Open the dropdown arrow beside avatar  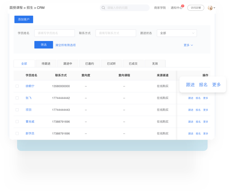[214, 8]
